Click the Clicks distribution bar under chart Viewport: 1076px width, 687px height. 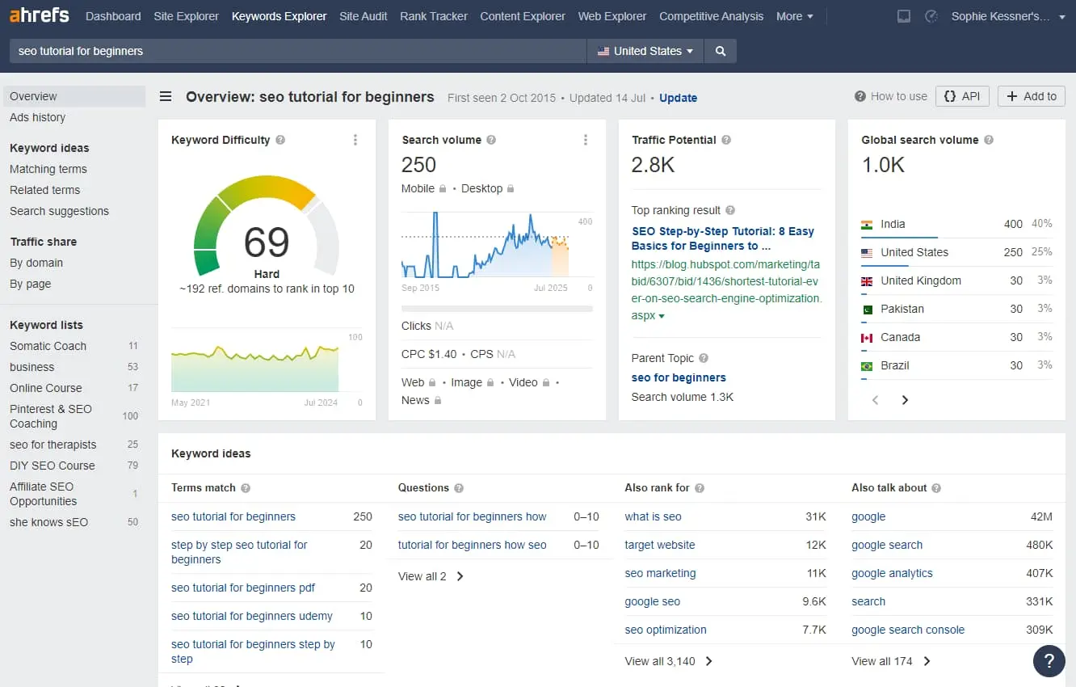point(497,309)
